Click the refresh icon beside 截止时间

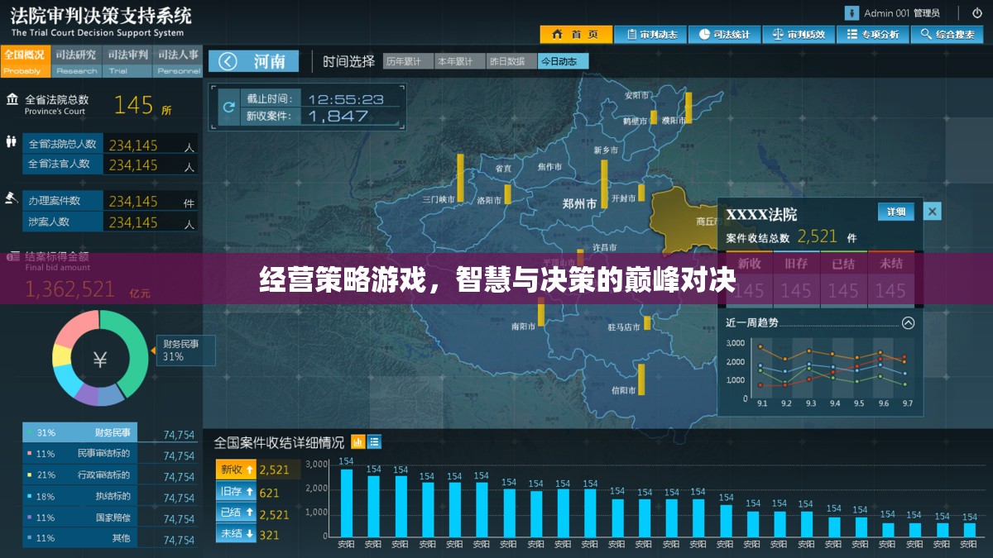click(229, 107)
